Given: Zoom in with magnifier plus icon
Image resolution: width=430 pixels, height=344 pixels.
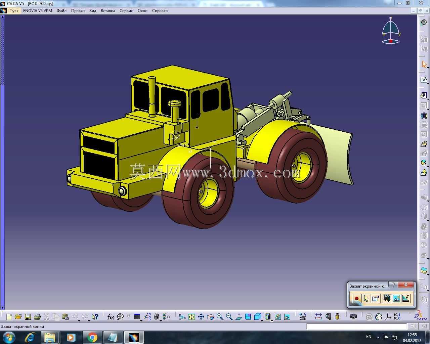Looking at the screenshot, I should coord(220,316).
